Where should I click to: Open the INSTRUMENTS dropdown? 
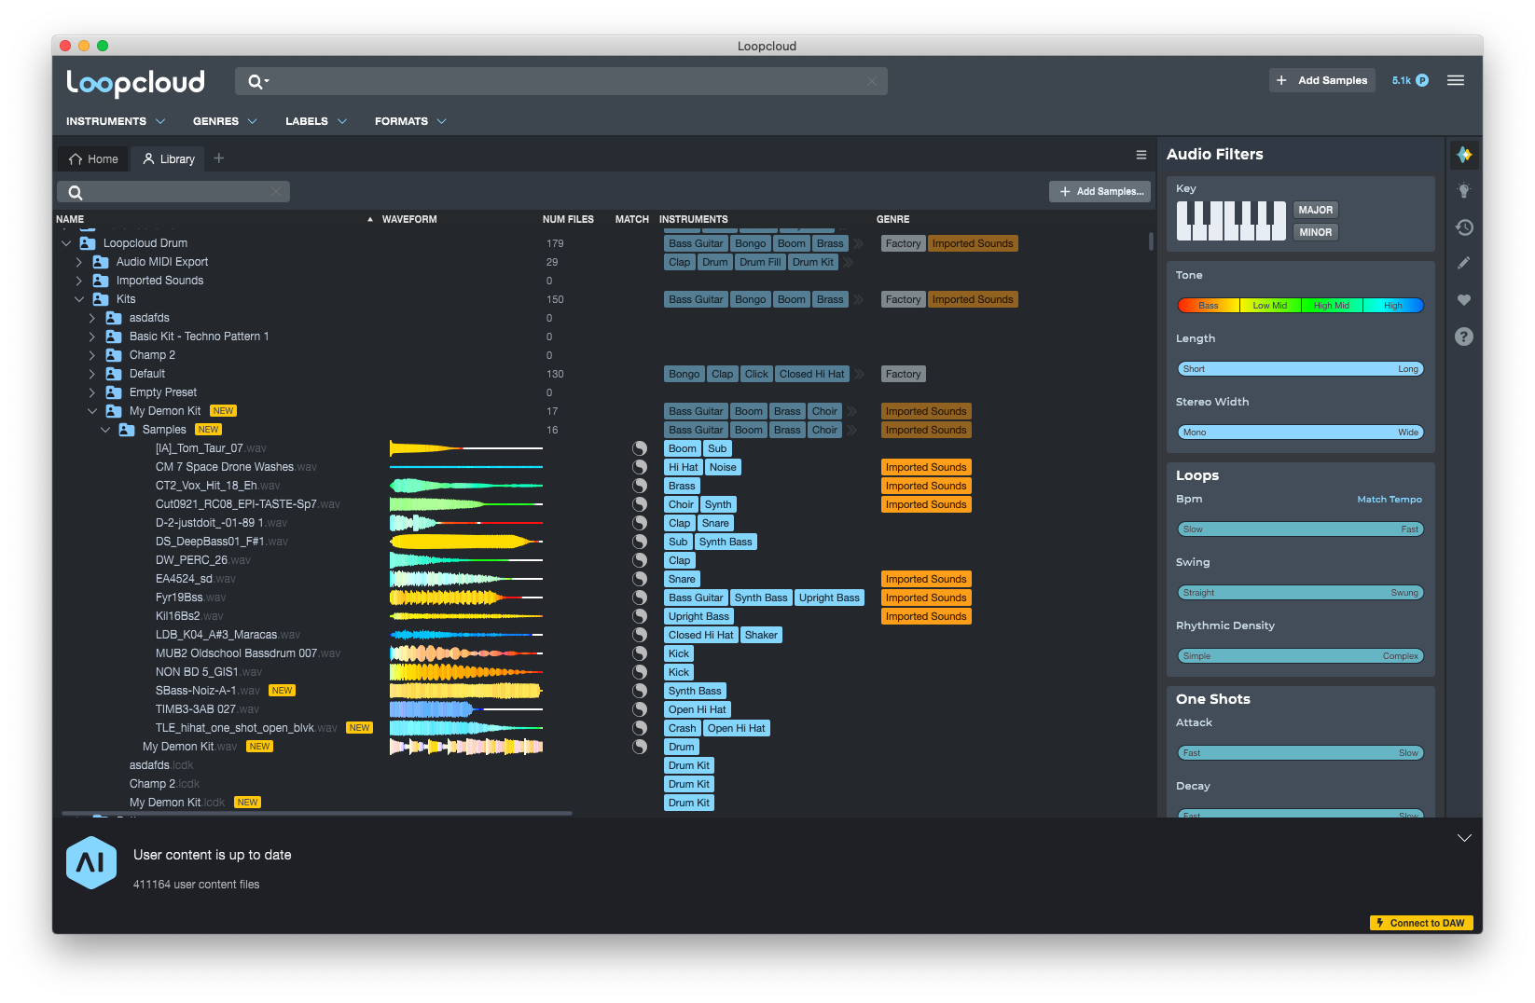click(116, 121)
